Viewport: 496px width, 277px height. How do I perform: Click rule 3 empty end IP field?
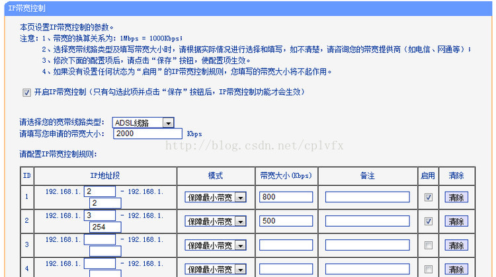tap(105, 251)
